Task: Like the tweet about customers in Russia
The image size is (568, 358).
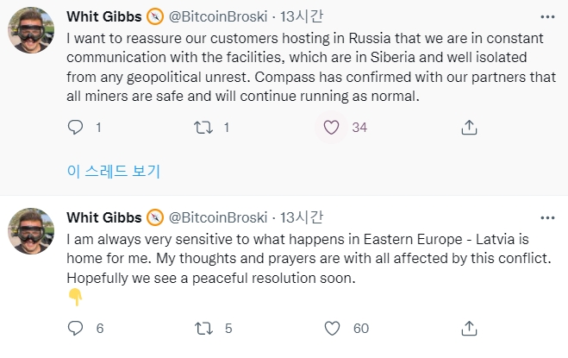Action: point(330,128)
